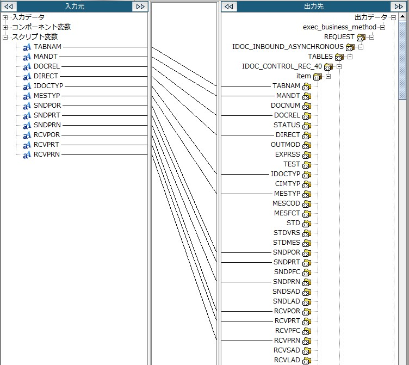The height and width of the screenshot is (365, 409).
Task: Click the EXPRSS element icon
Action: 307,155
